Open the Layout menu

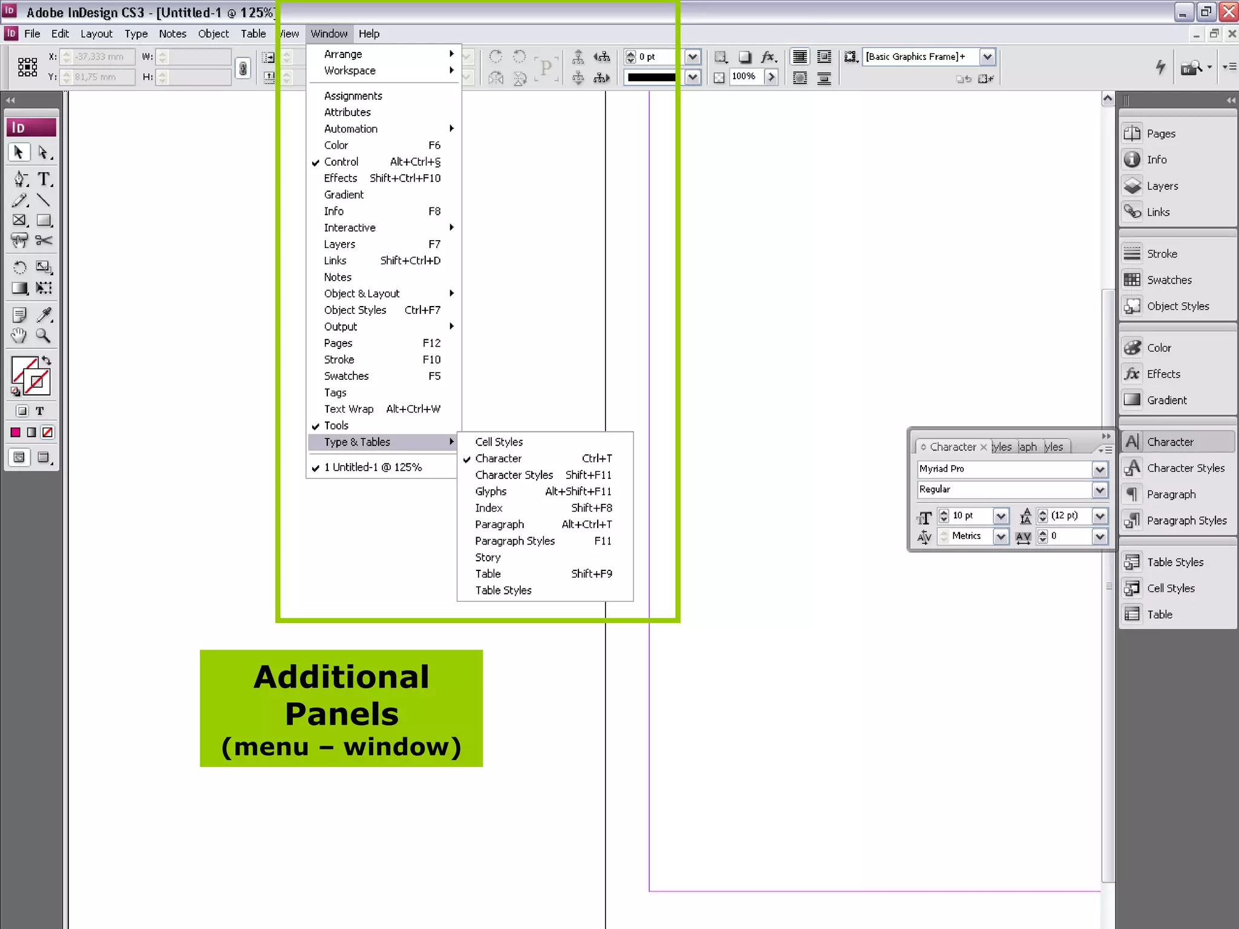tap(97, 34)
